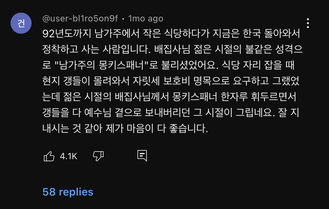
Task: Open the three-dot more options menu
Action: coord(308,23)
